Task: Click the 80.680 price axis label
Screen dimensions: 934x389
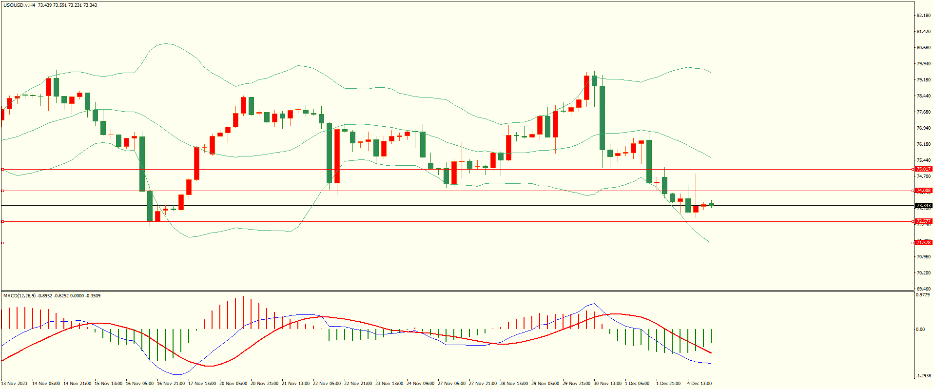Action: [923, 48]
